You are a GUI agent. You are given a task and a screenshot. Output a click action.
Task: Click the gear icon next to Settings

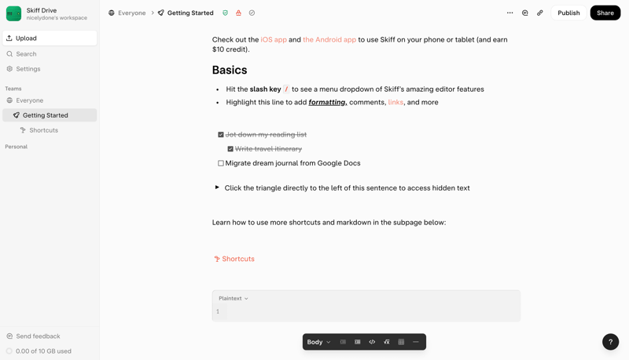pyautogui.click(x=9, y=69)
